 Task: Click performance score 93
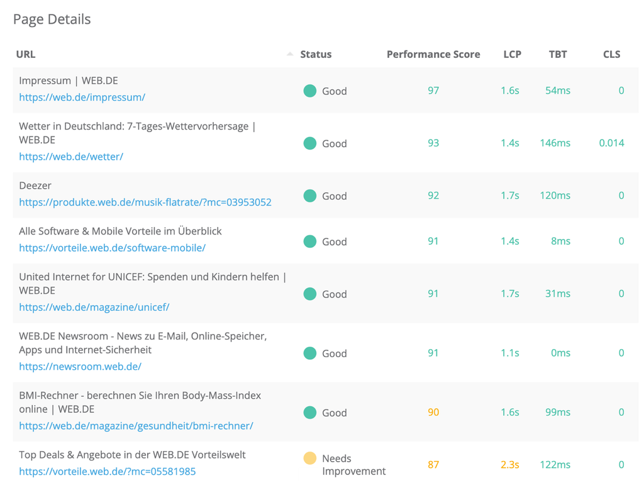coord(433,143)
